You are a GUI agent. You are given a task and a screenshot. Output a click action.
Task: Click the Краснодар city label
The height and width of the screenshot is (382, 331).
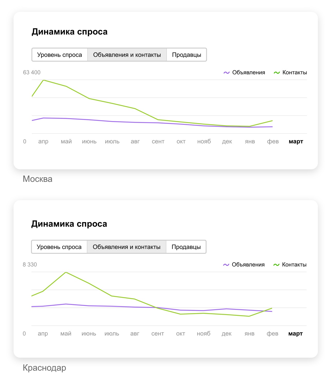tap(44, 367)
